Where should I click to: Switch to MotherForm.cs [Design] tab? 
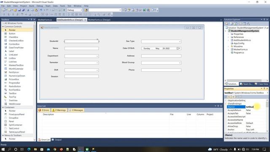pyautogui.click(x=99, y=20)
